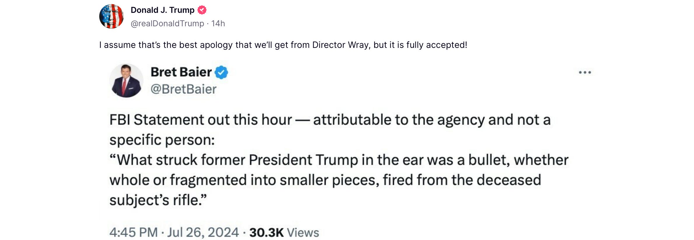Screen dimensions: 694x240
Task: Click Bret Baier's profile photo
Action: (x=126, y=81)
